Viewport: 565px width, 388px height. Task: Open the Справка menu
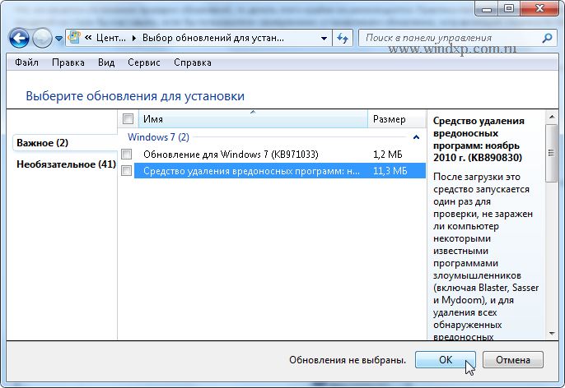pos(193,62)
